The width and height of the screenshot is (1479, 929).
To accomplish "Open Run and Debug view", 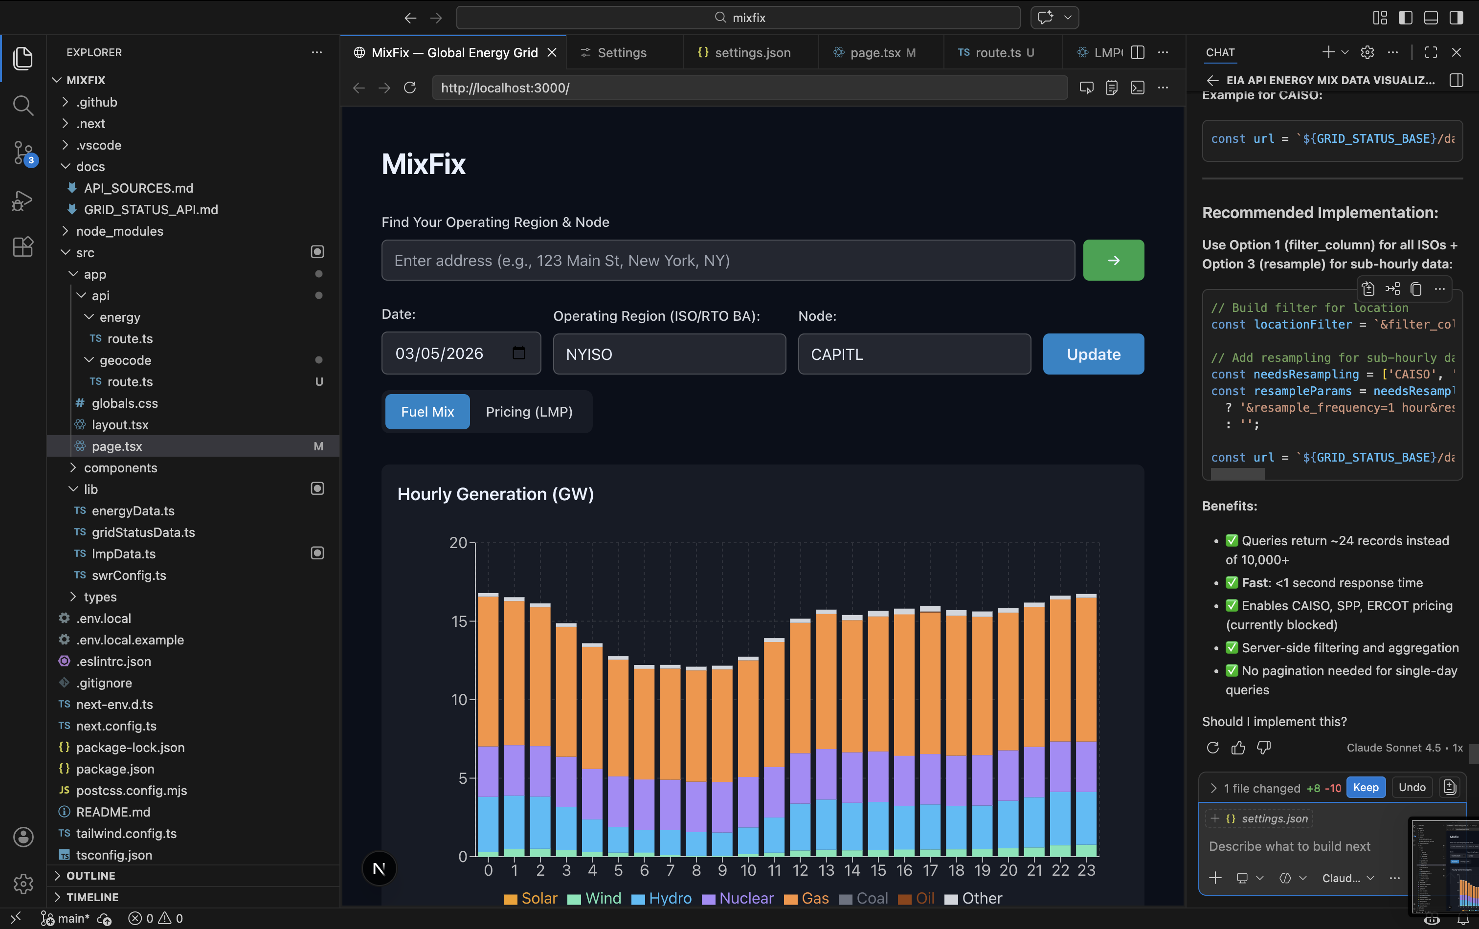I will pos(22,200).
